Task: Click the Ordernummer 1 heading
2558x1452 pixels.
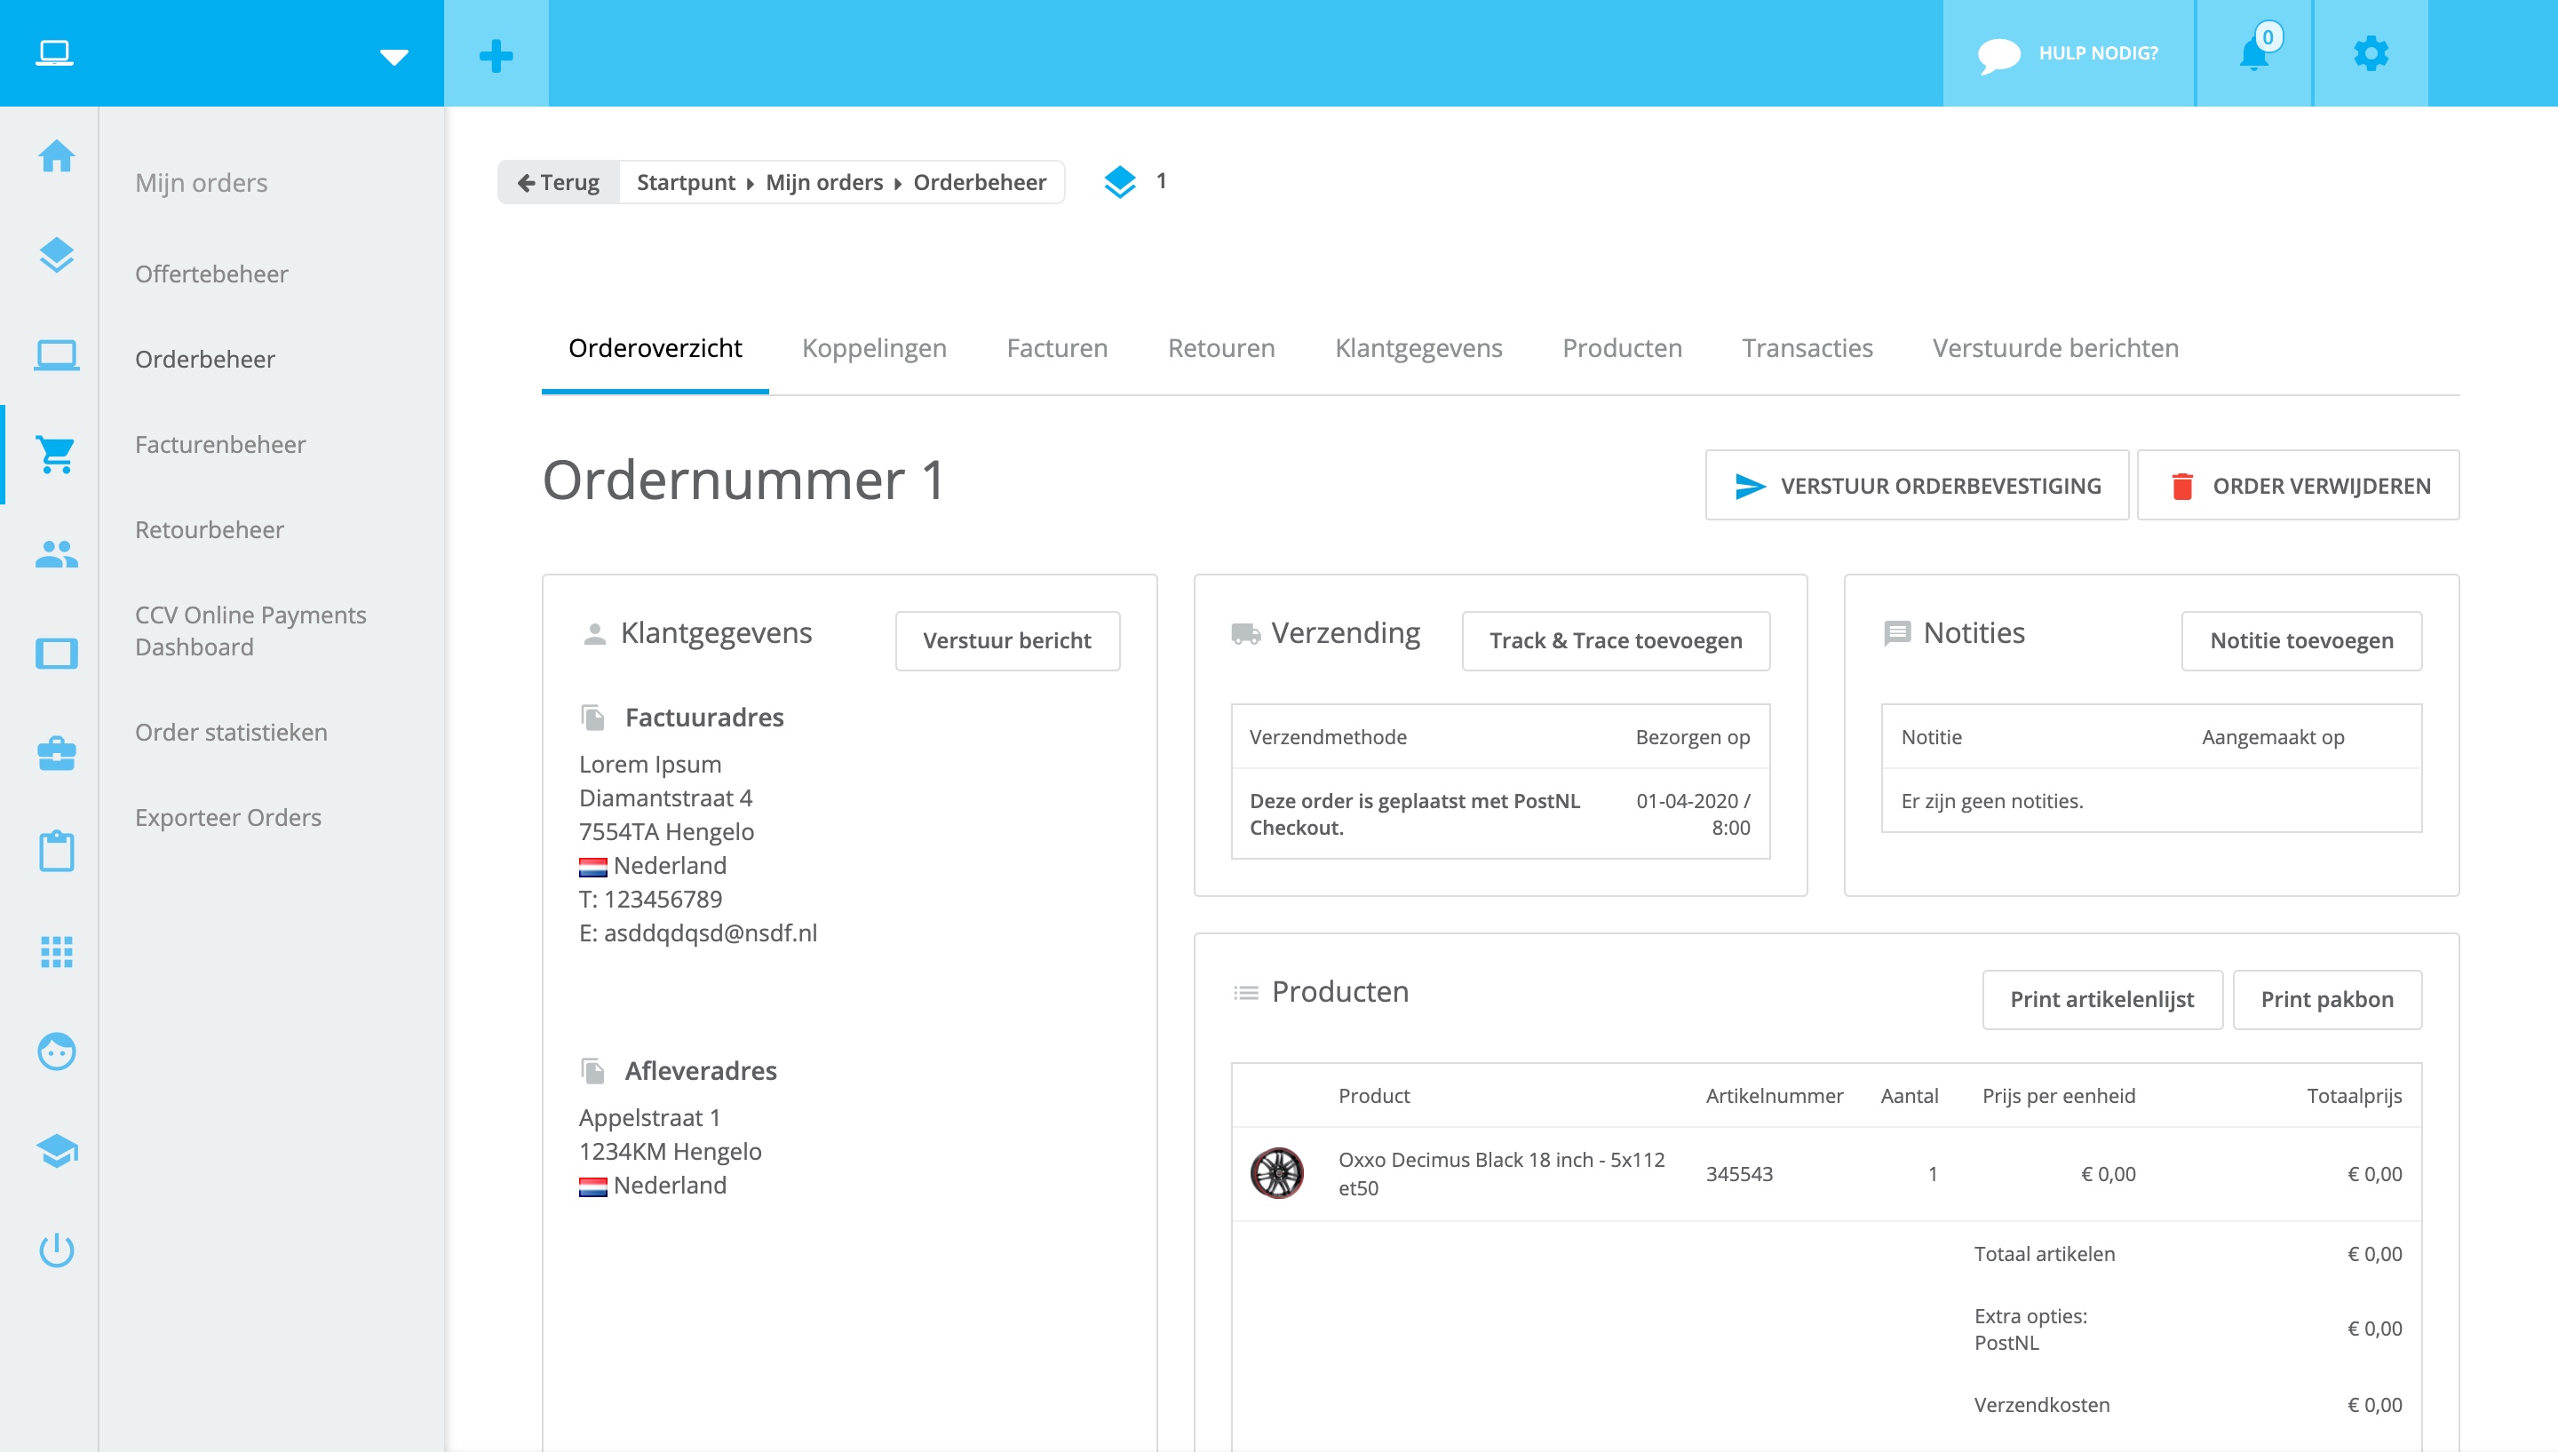Action: [744, 480]
